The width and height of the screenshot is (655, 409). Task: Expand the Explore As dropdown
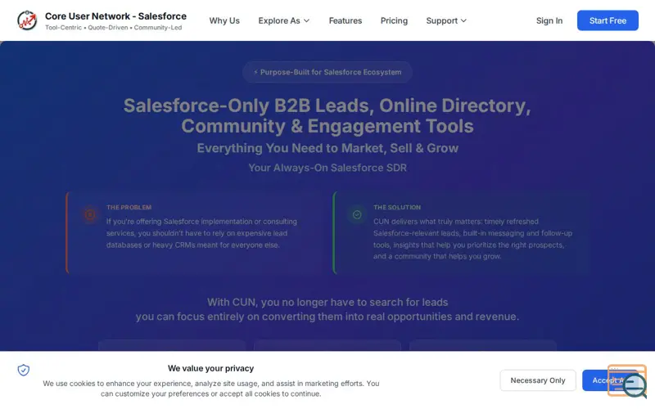283,20
